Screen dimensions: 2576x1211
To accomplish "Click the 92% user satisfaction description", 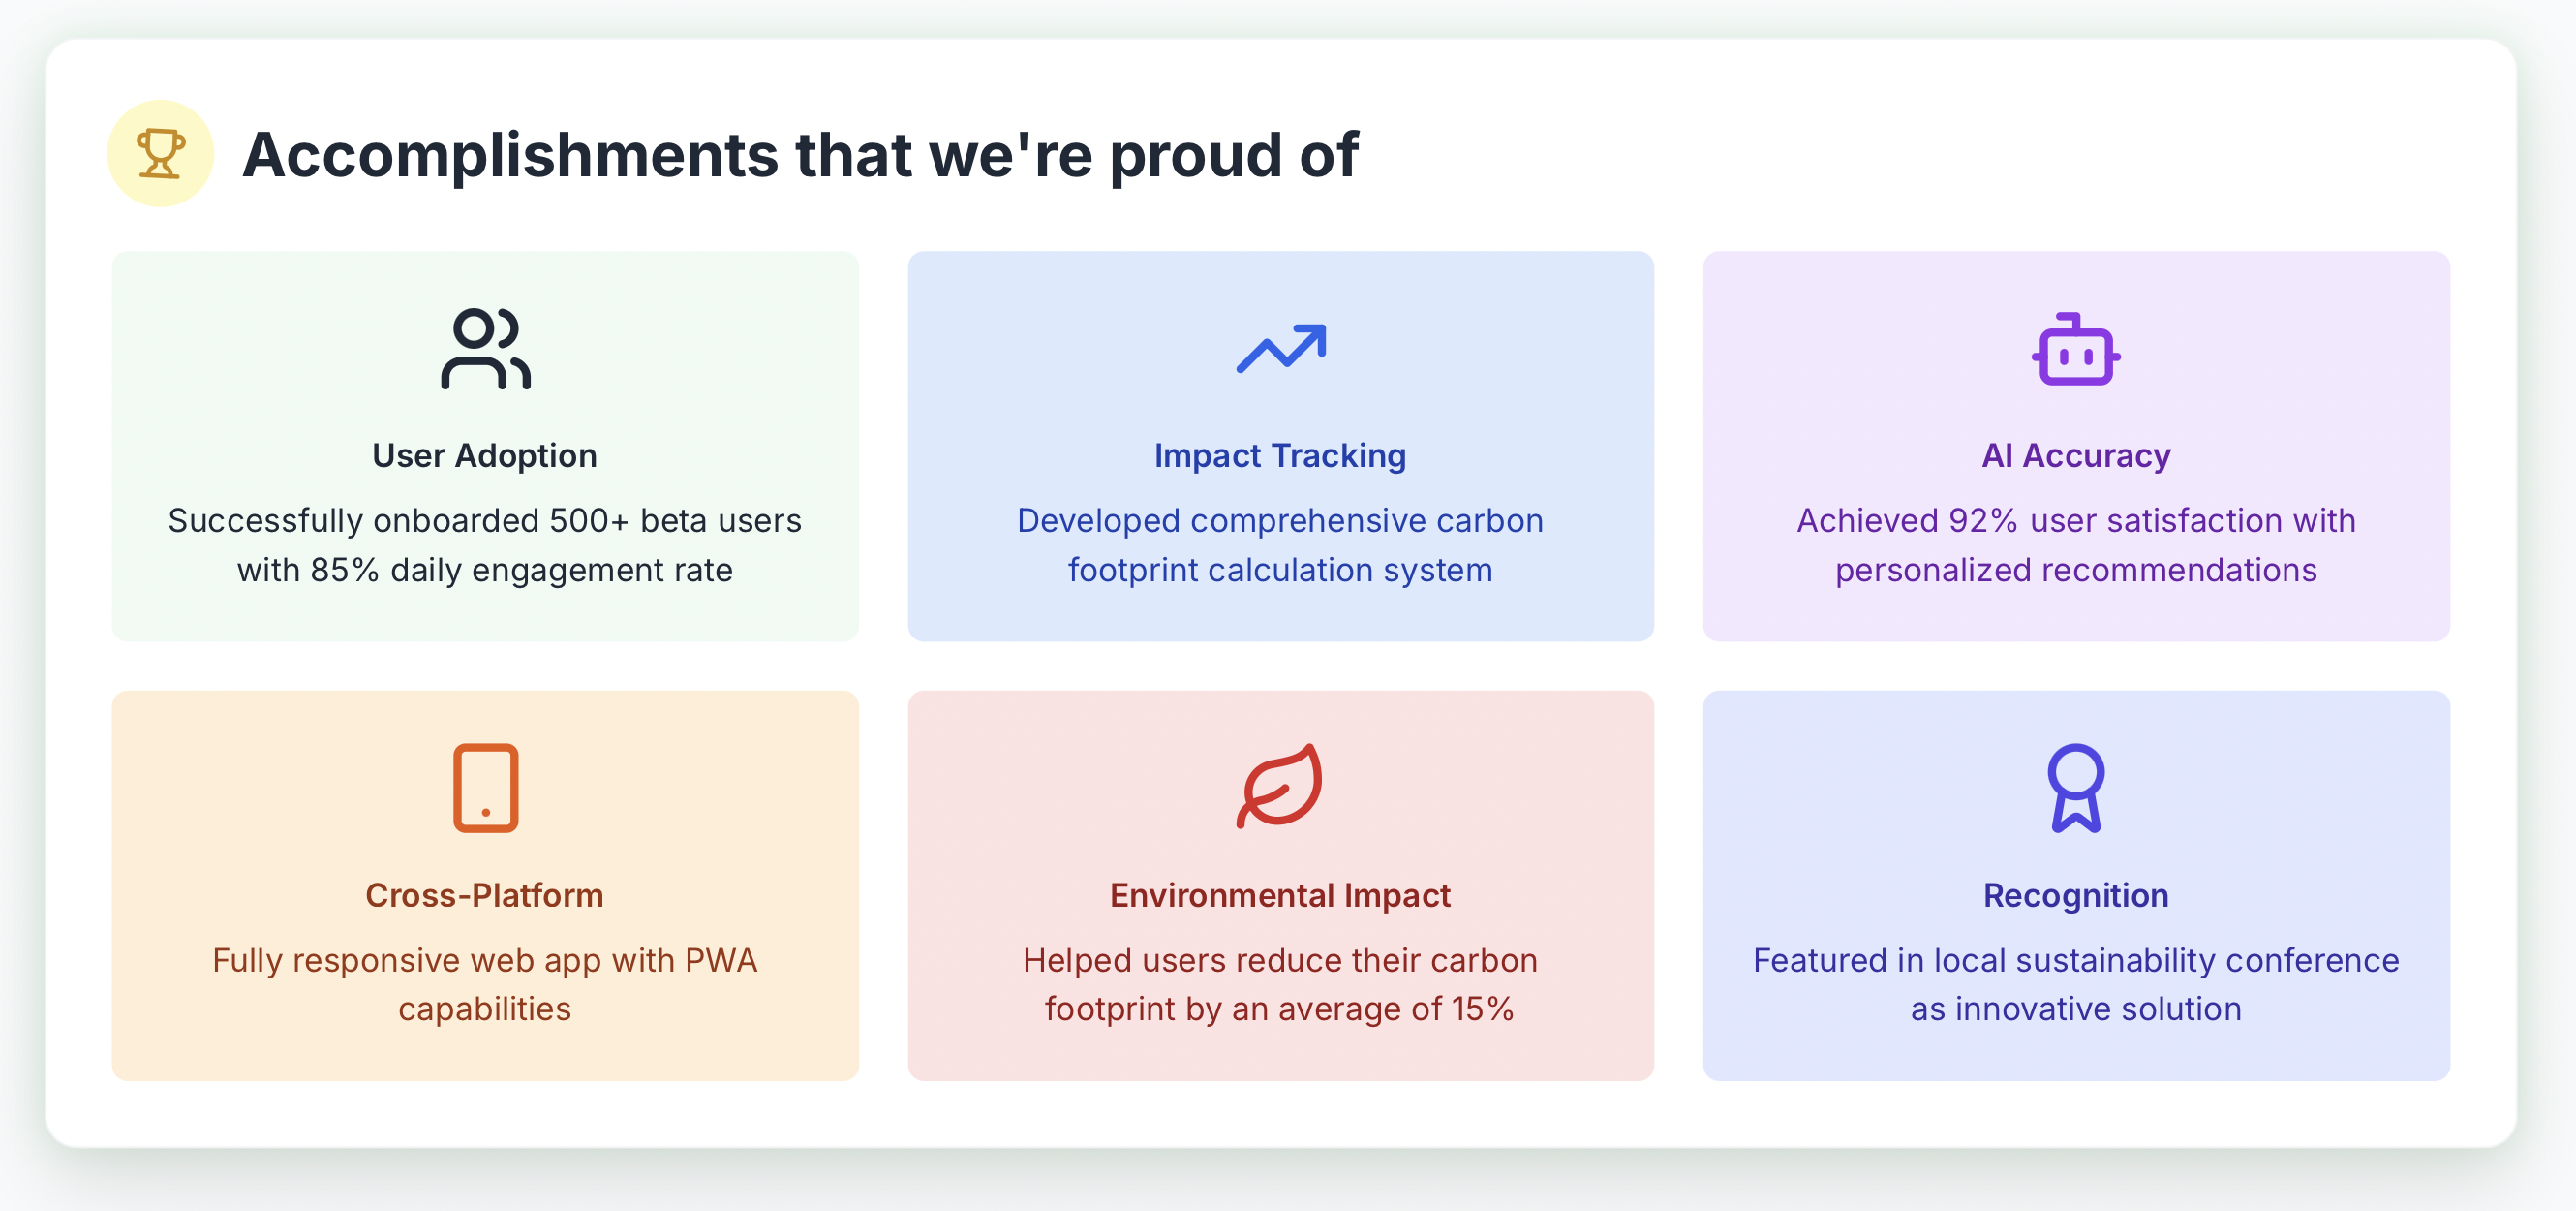I will click(2076, 545).
